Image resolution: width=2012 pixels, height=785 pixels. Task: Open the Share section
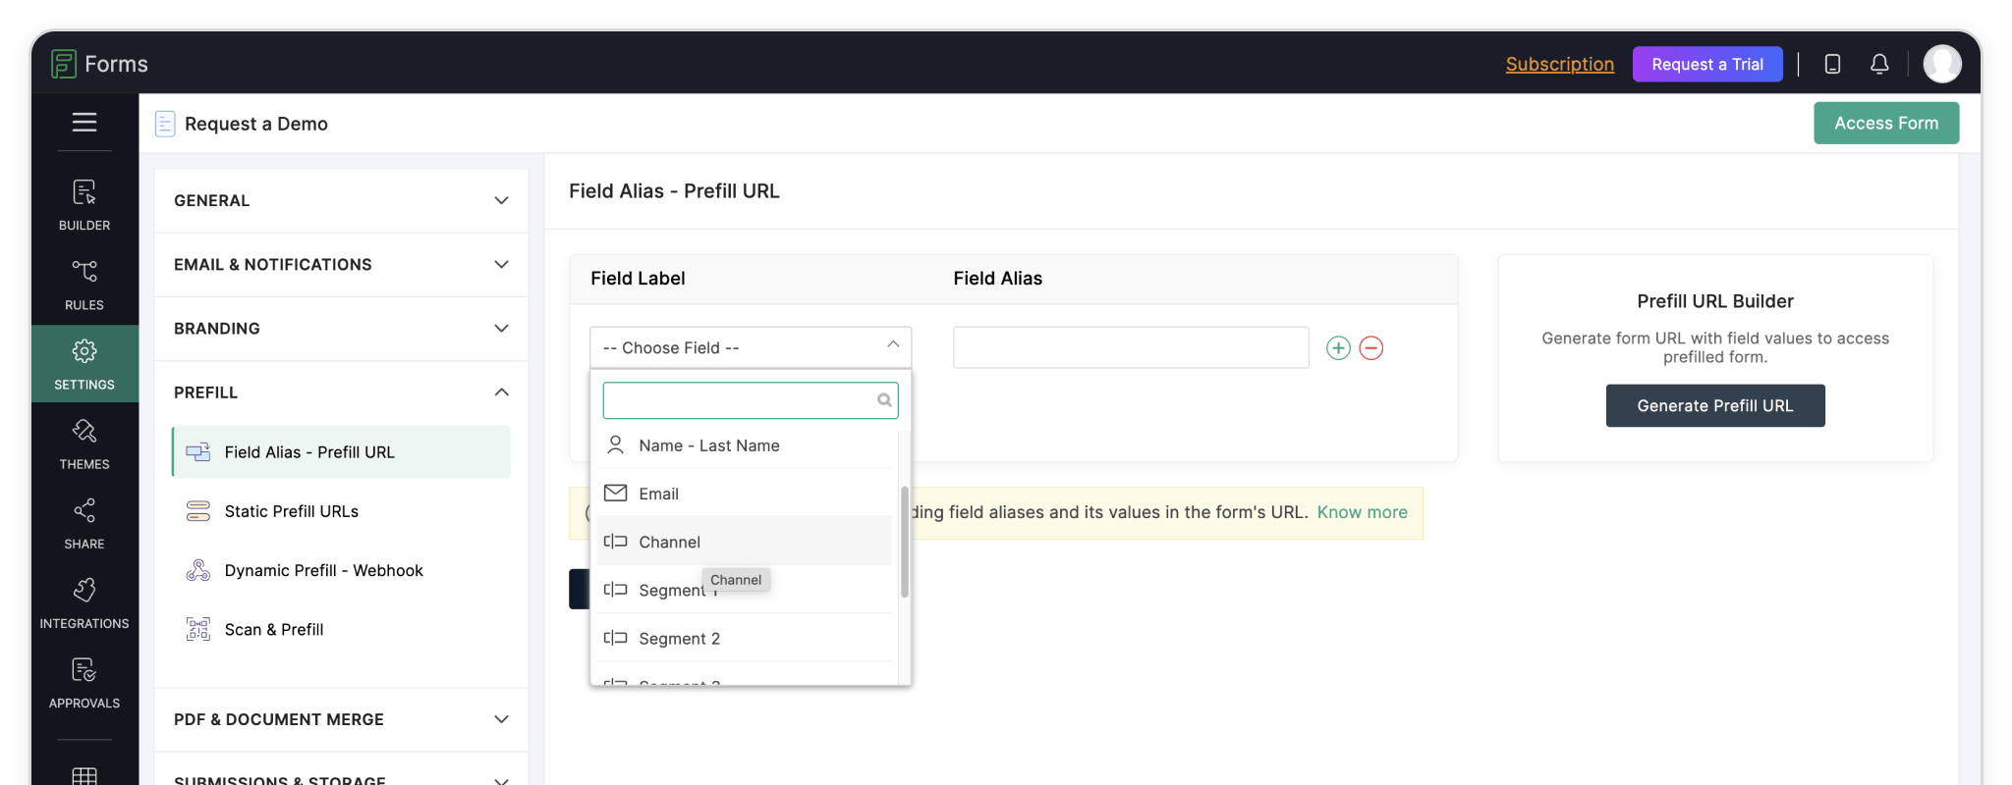pos(84,523)
